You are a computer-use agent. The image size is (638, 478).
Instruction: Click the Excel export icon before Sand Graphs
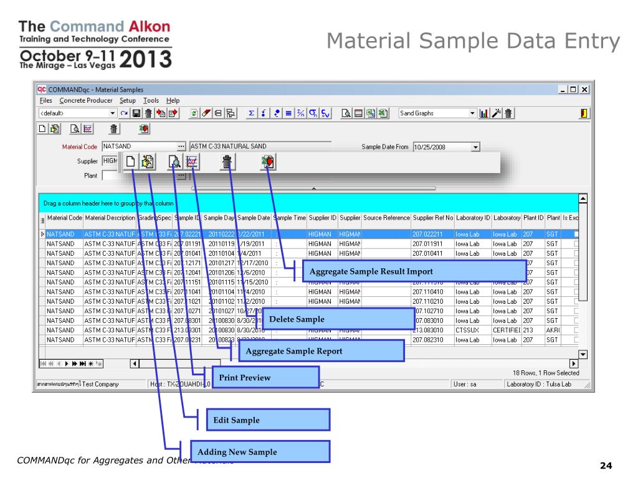383,113
